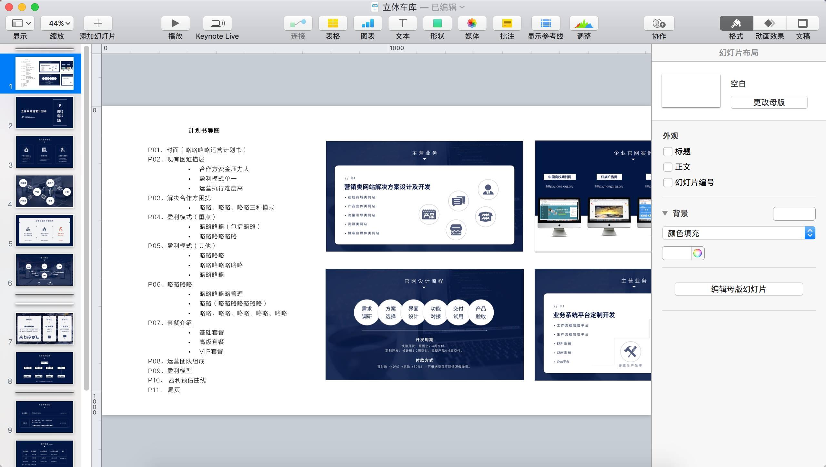Open the View (显示) layout options

coord(20,23)
